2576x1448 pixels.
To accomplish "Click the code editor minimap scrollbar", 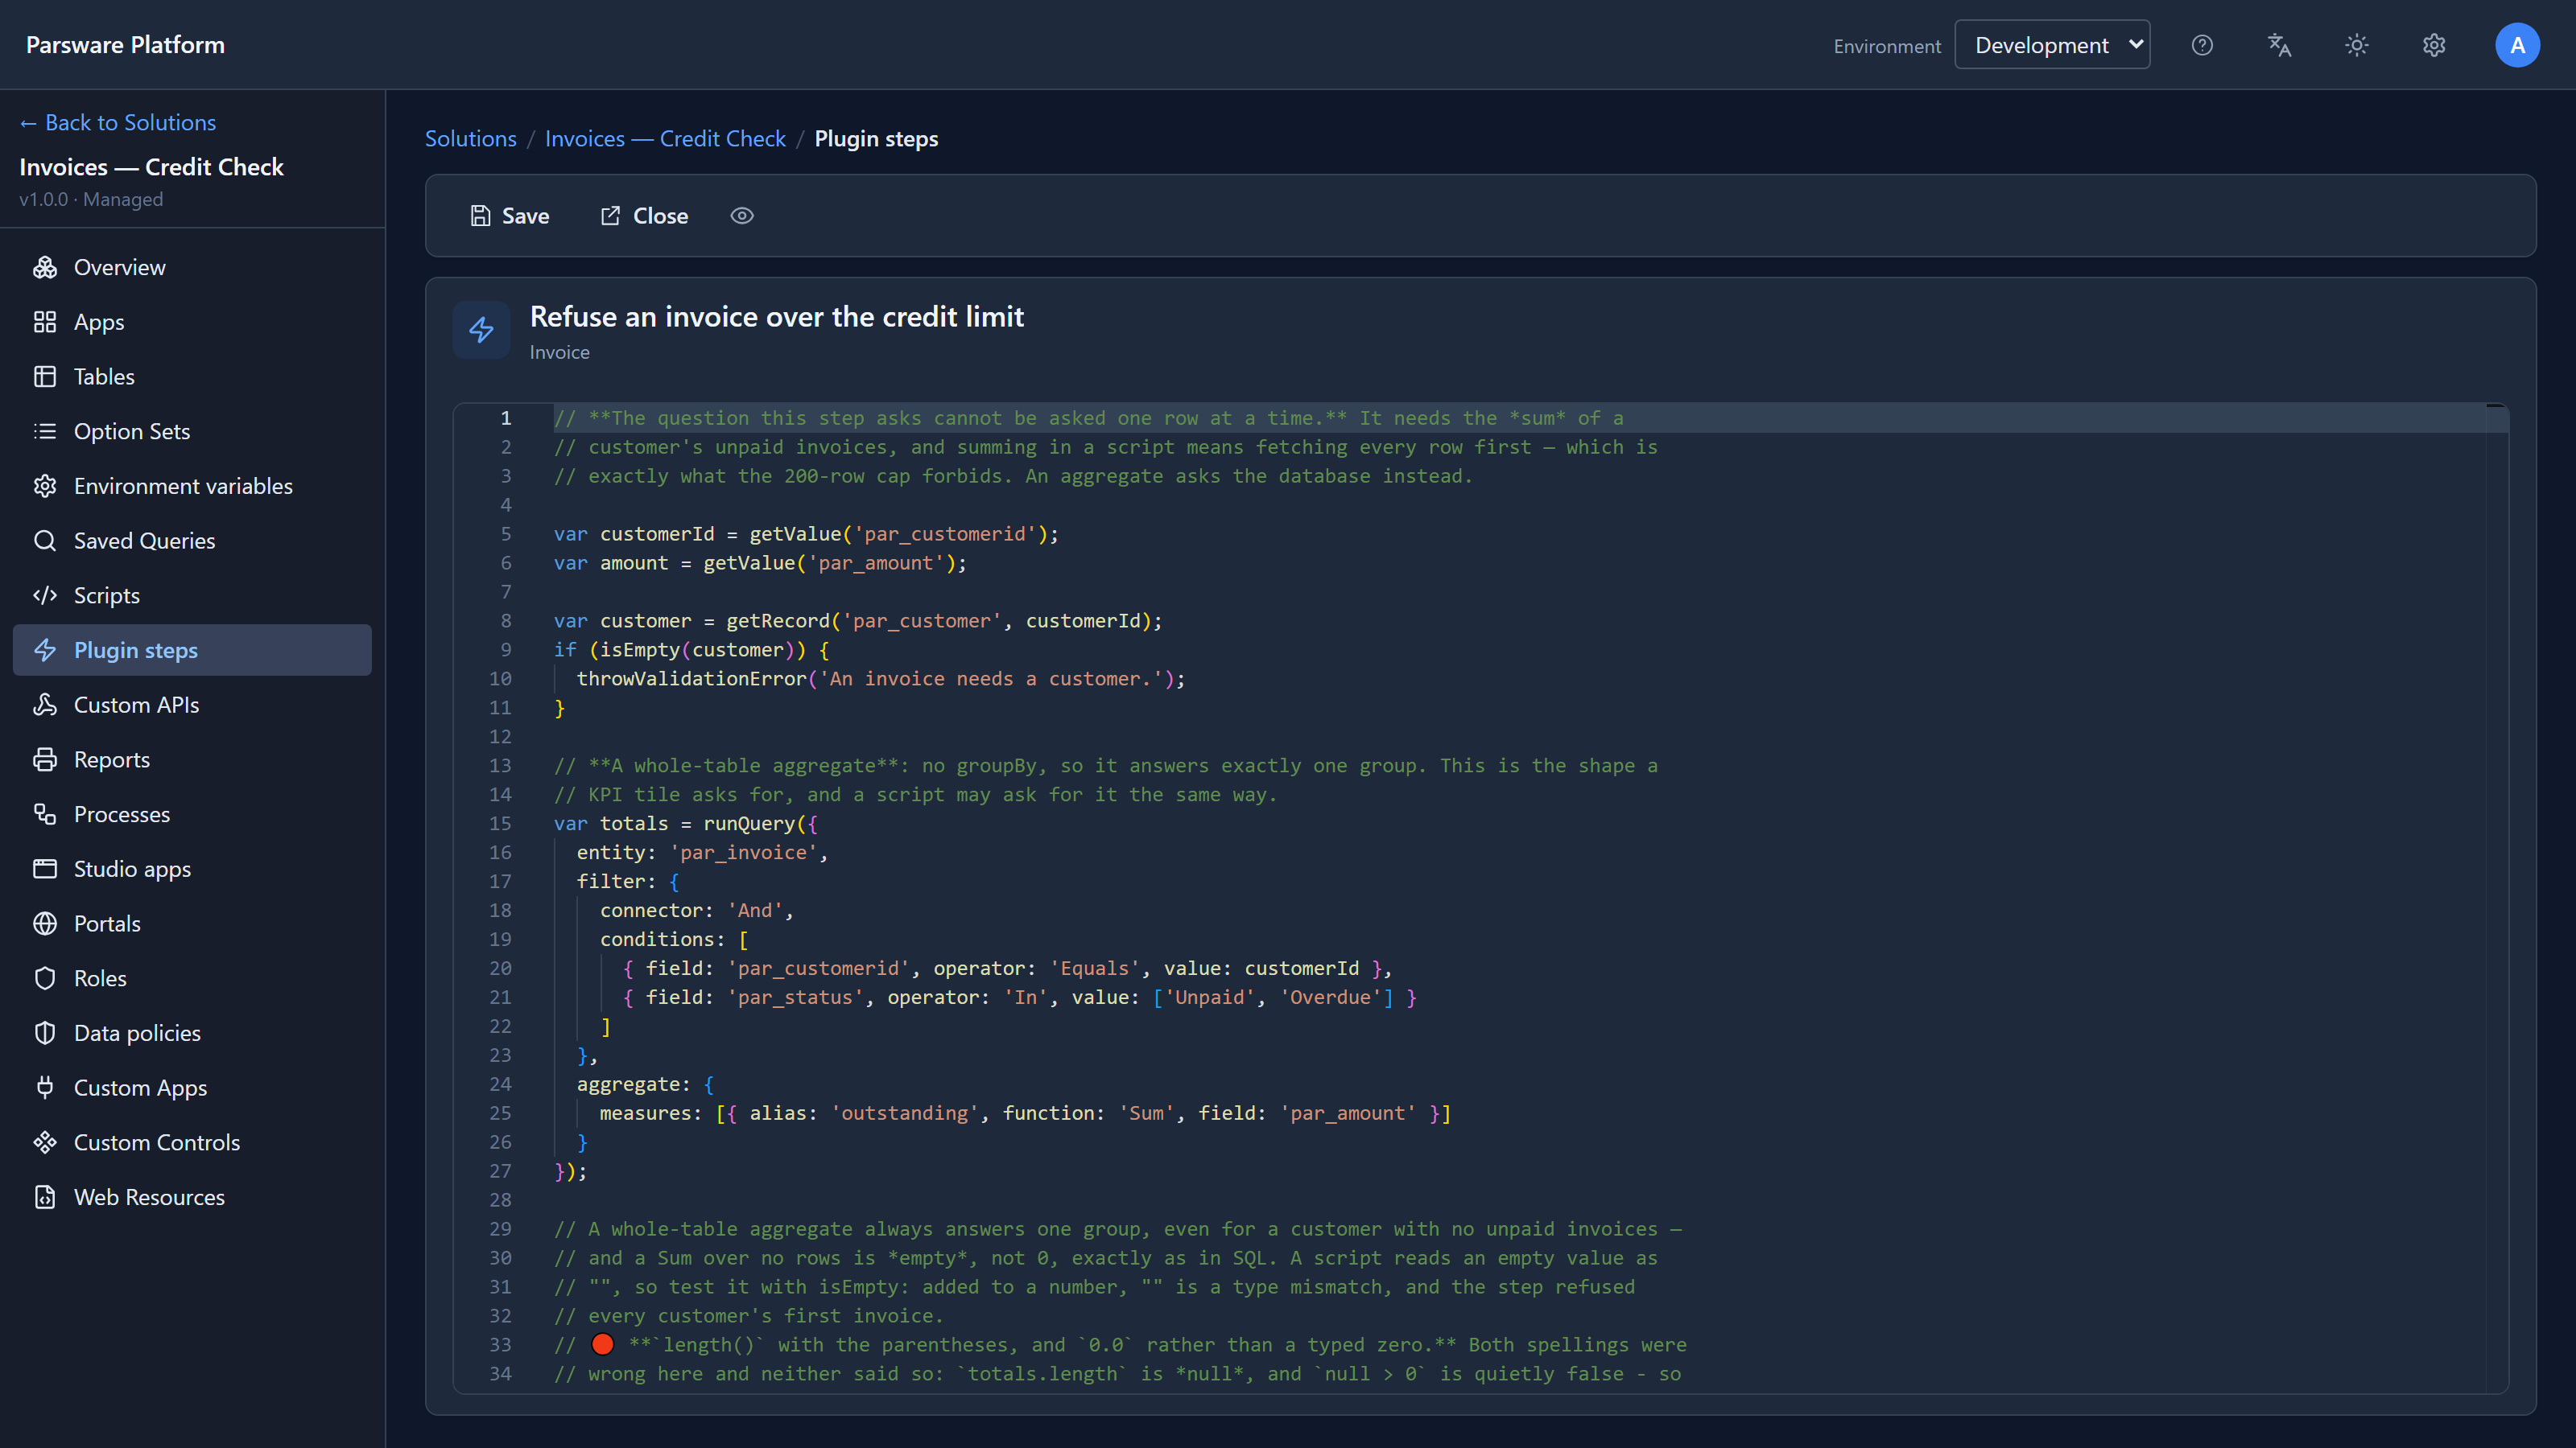I will coord(2496,898).
